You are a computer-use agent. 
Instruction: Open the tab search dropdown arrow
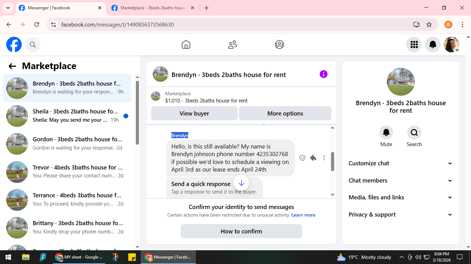coord(8,8)
